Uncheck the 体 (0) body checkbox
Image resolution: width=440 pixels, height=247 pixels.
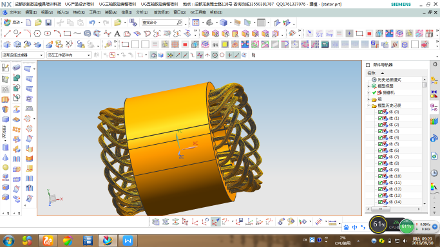[380, 112]
